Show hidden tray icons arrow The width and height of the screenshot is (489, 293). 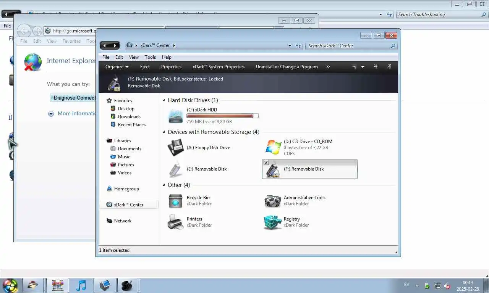417,286
